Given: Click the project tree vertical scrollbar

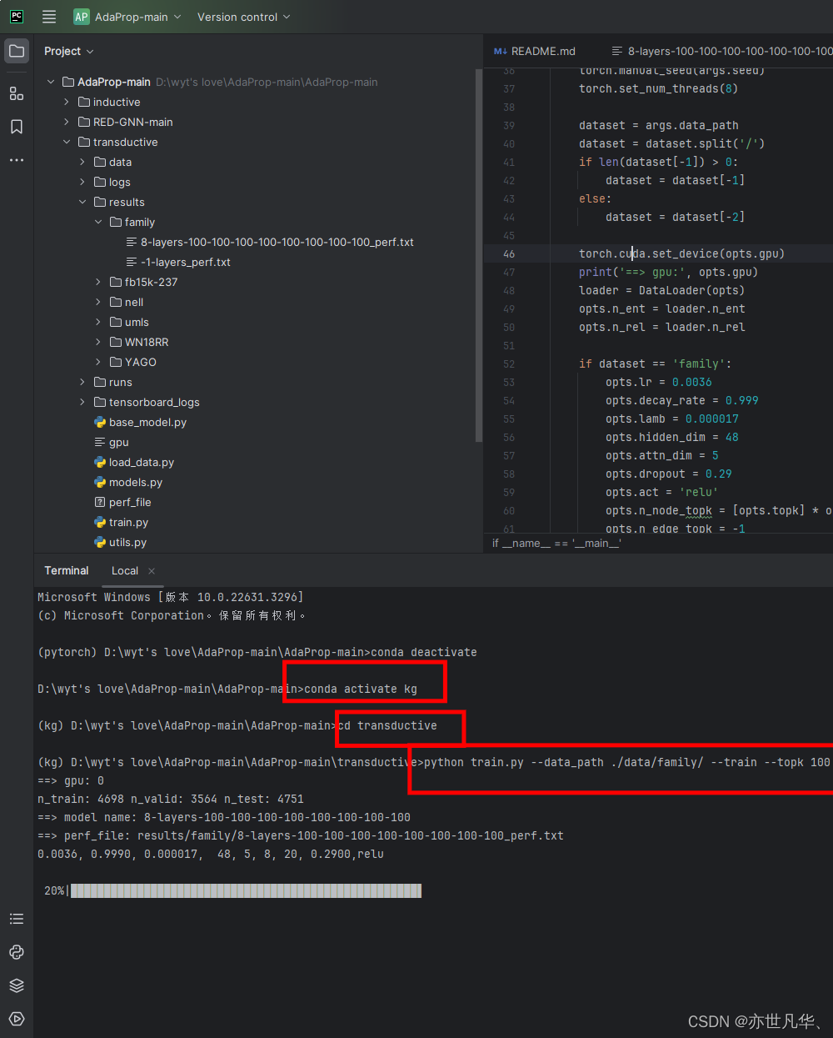Looking at the screenshot, I should (x=479, y=255).
